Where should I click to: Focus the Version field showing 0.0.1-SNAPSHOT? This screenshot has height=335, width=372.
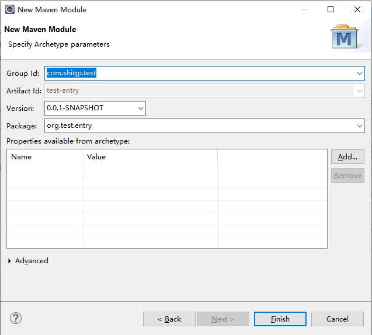click(91, 108)
